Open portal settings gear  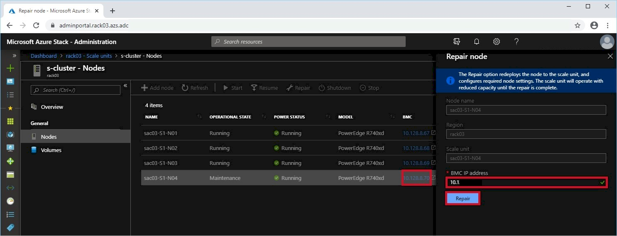pos(496,42)
